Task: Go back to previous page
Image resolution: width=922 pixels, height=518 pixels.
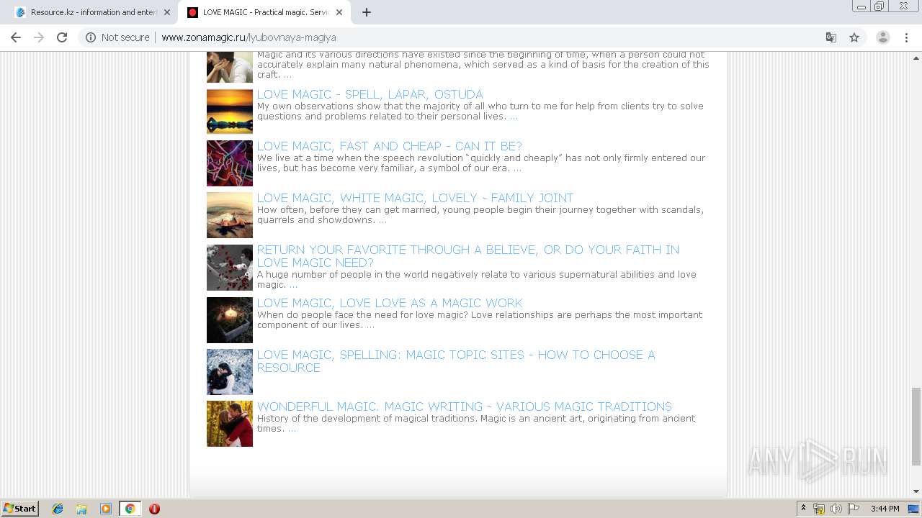Action: coord(16,37)
